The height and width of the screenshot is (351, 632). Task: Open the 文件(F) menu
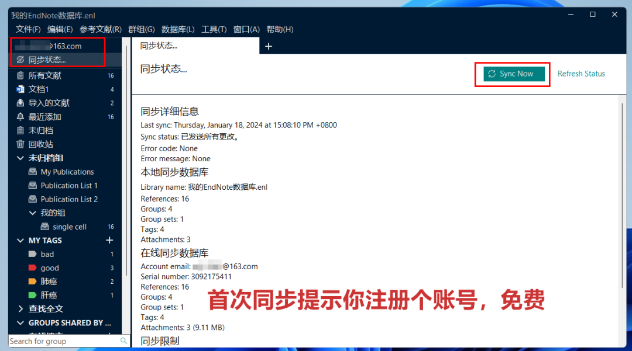[28, 29]
